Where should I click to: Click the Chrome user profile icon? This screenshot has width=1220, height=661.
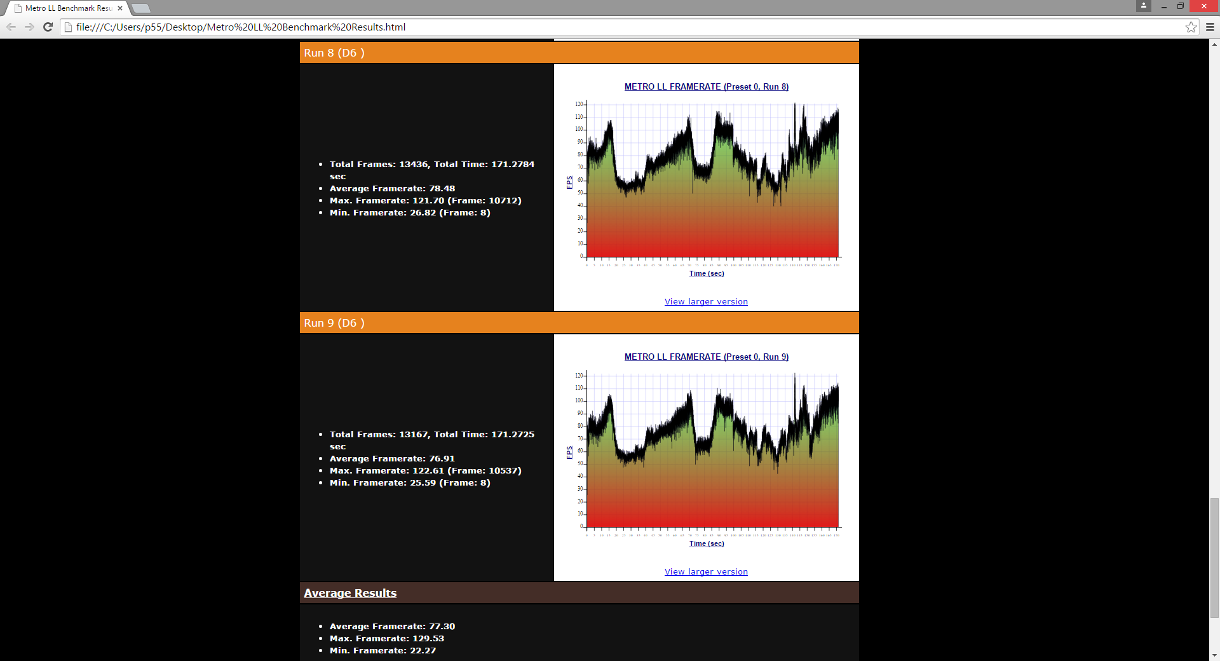tap(1144, 6)
